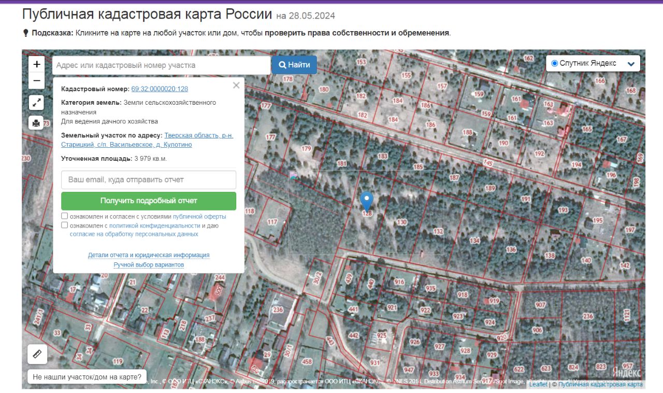Select parcel 458 on the map
663x393 pixels.
coord(307,362)
